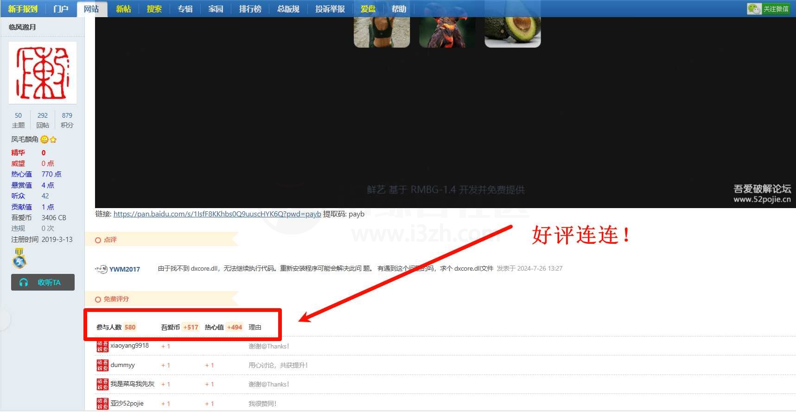Click the star rank icon beside 凤毛麟角
Viewport: 796px width, 412px height.
click(x=53, y=139)
